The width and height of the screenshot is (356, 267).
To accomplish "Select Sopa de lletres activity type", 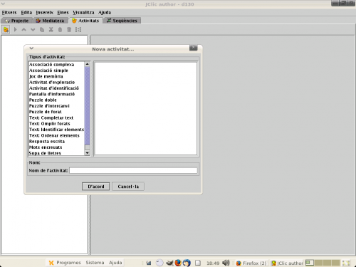I will pos(56,153).
